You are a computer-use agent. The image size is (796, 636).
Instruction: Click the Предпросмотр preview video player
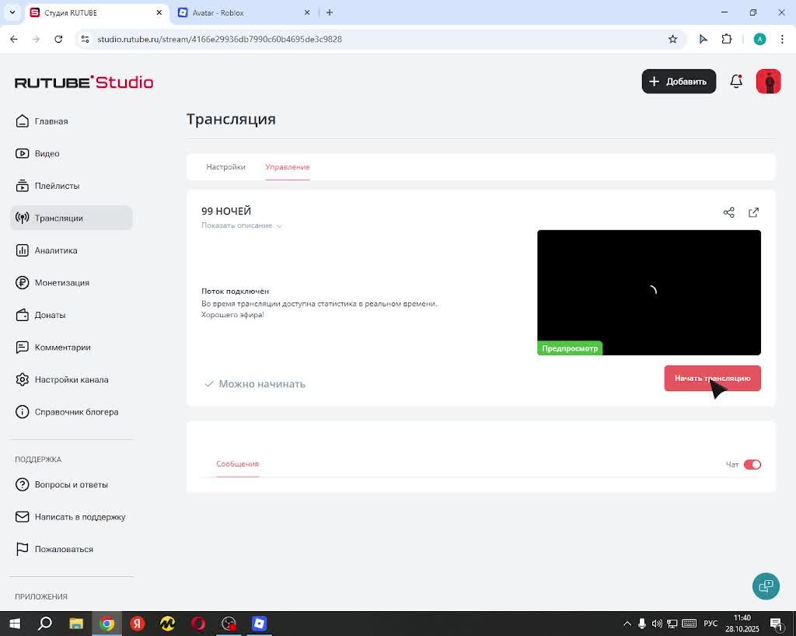[x=649, y=292]
